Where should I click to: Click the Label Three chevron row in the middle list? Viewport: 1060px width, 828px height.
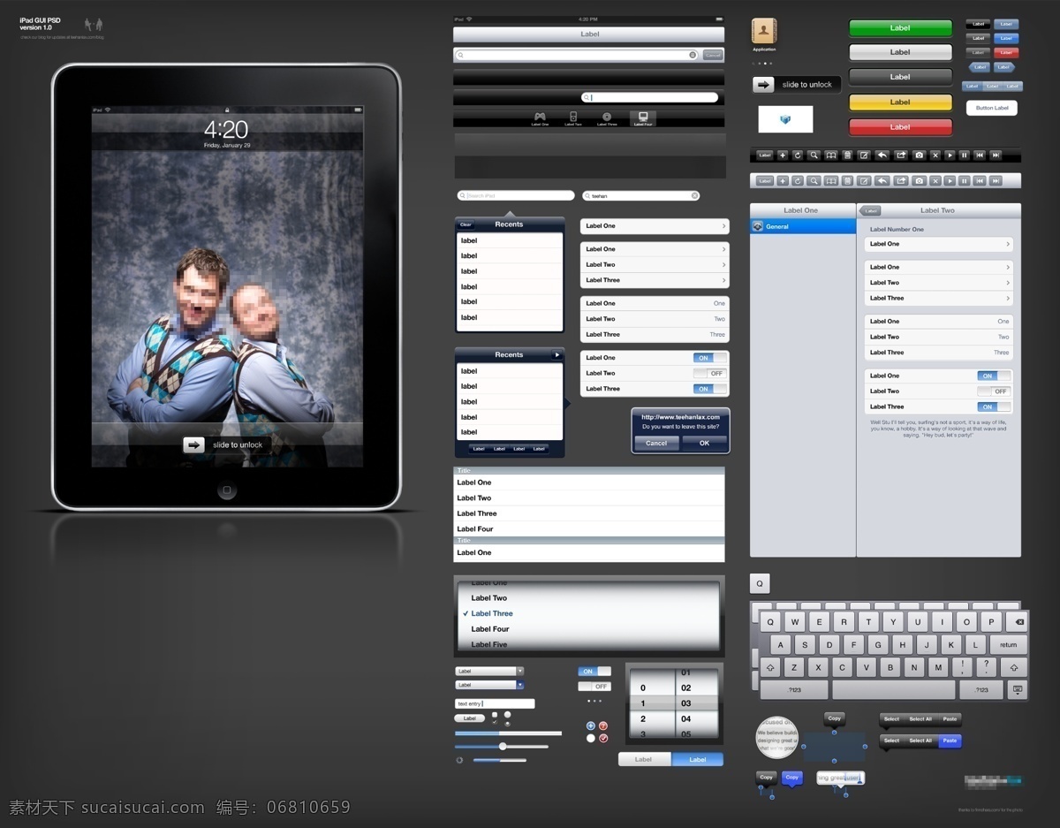[655, 280]
